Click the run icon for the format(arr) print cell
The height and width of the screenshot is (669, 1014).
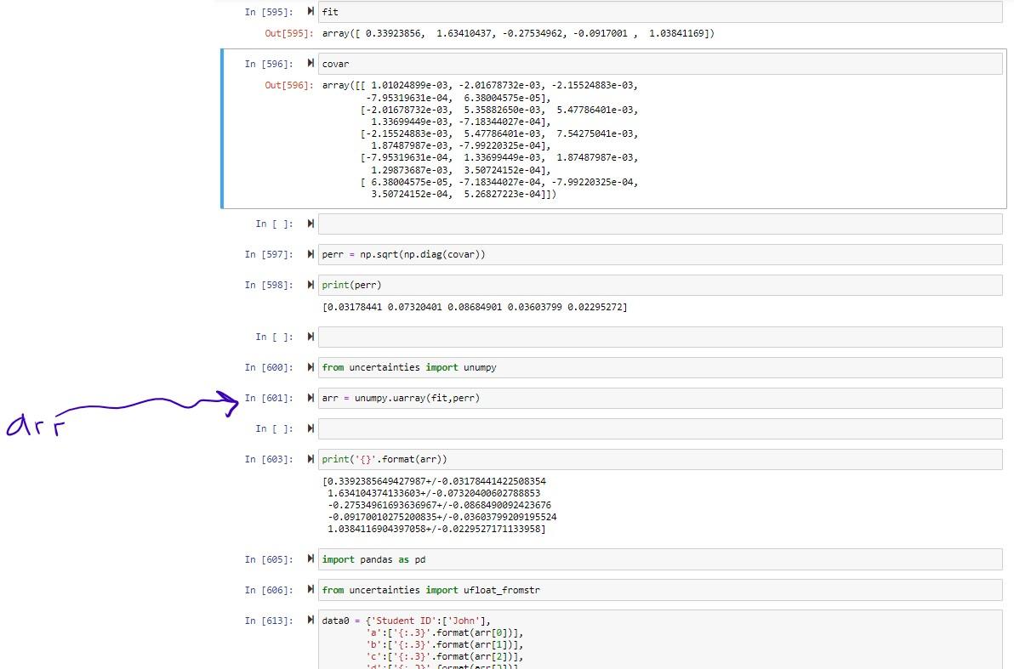click(x=310, y=458)
